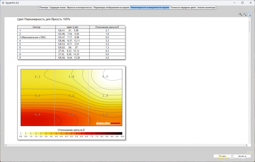Screen dimensions: 255x162
Task: Open the Анализ монитора tab
Action: pyautogui.click(x=206, y=7)
